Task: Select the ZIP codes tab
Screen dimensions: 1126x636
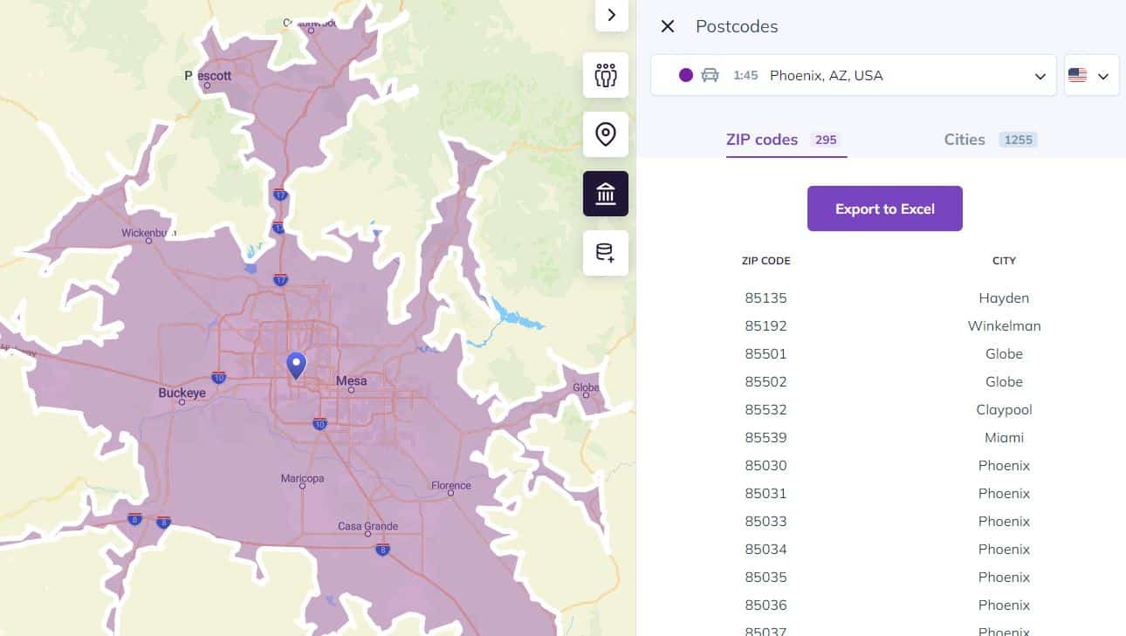Action: click(x=760, y=139)
